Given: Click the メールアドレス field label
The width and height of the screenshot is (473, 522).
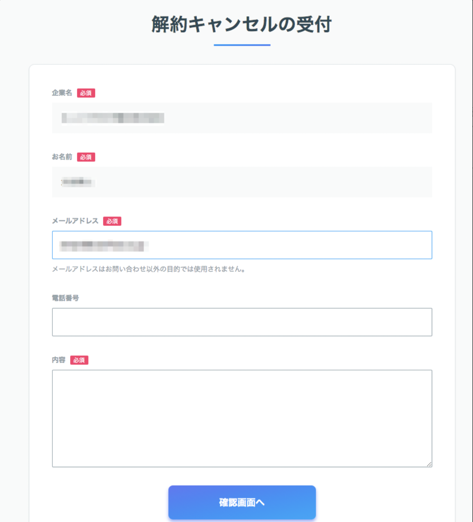Looking at the screenshot, I should tap(75, 221).
